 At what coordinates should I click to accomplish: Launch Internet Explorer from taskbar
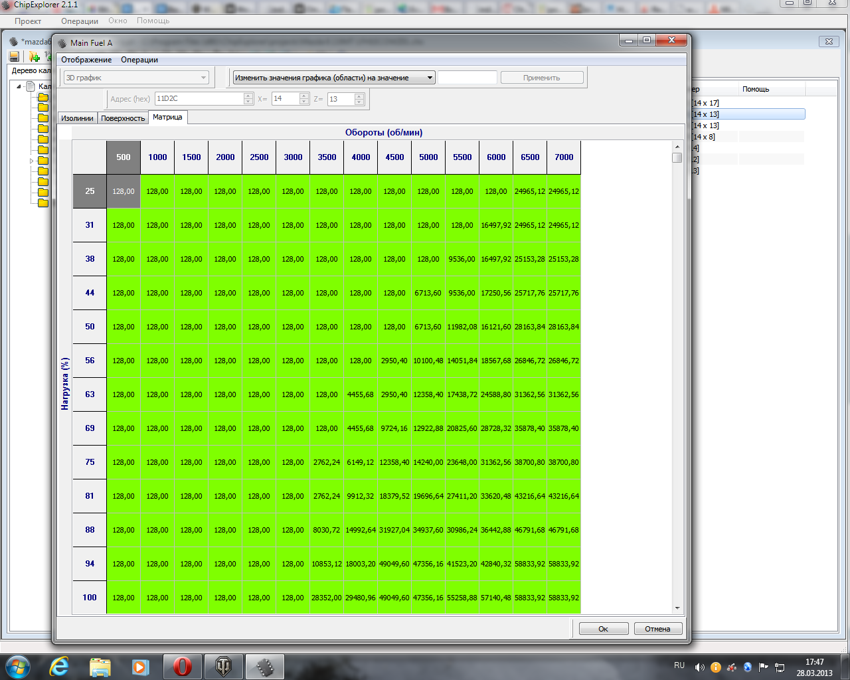[x=59, y=666]
